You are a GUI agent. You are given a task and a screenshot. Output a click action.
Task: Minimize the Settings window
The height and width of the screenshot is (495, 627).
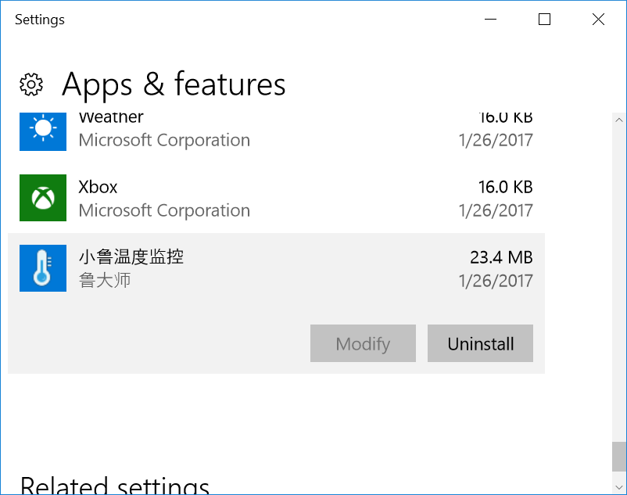click(490, 20)
